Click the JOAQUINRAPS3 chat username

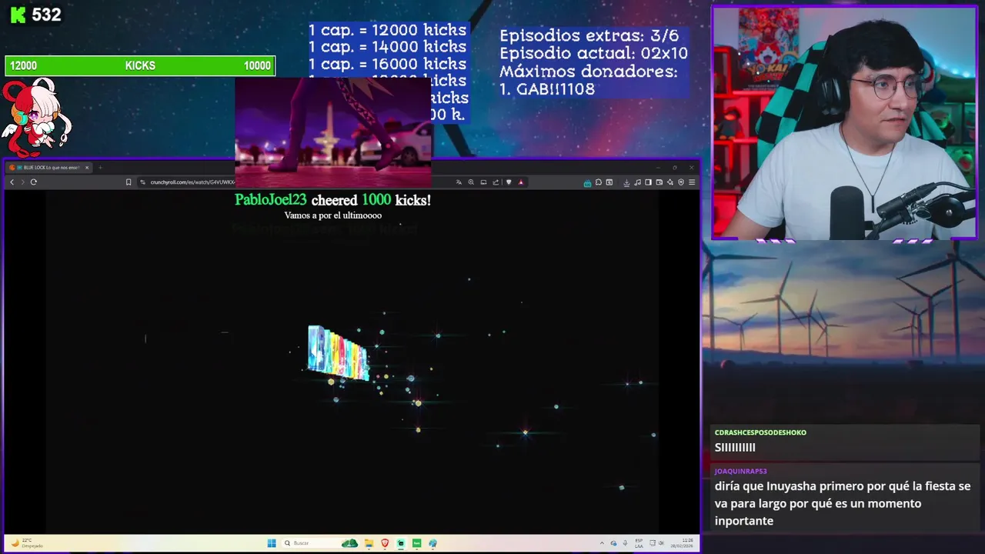[x=740, y=471]
